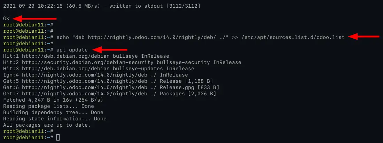Image resolution: width=383 pixels, height=143 pixels.
Task: Click 'Building dependency tree... Done' line
Action: pyautogui.click(x=53, y=112)
